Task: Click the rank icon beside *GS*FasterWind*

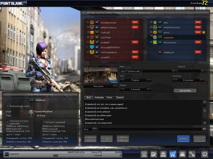Action: 97,52
